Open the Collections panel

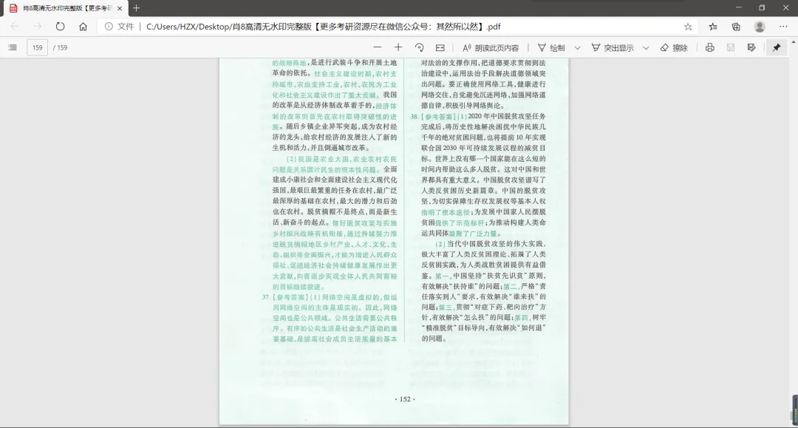(736, 27)
